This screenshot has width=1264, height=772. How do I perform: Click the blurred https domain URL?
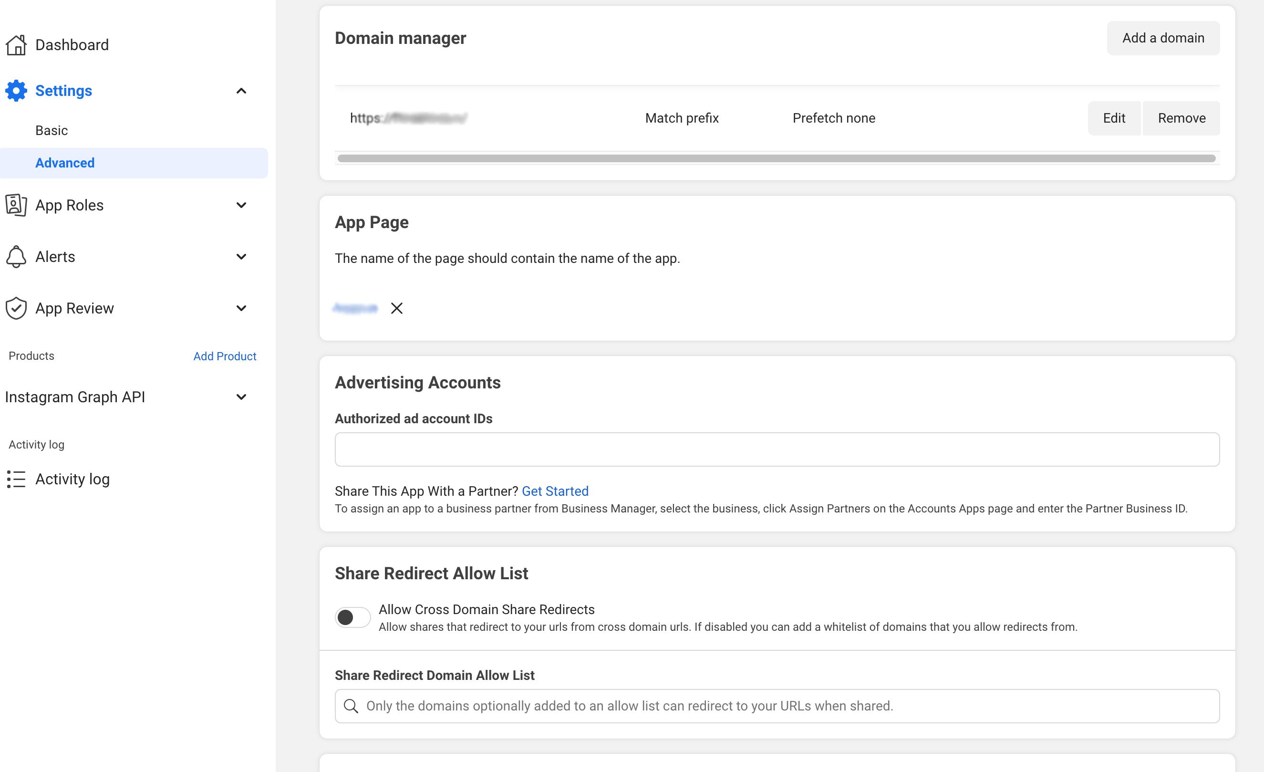(408, 118)
